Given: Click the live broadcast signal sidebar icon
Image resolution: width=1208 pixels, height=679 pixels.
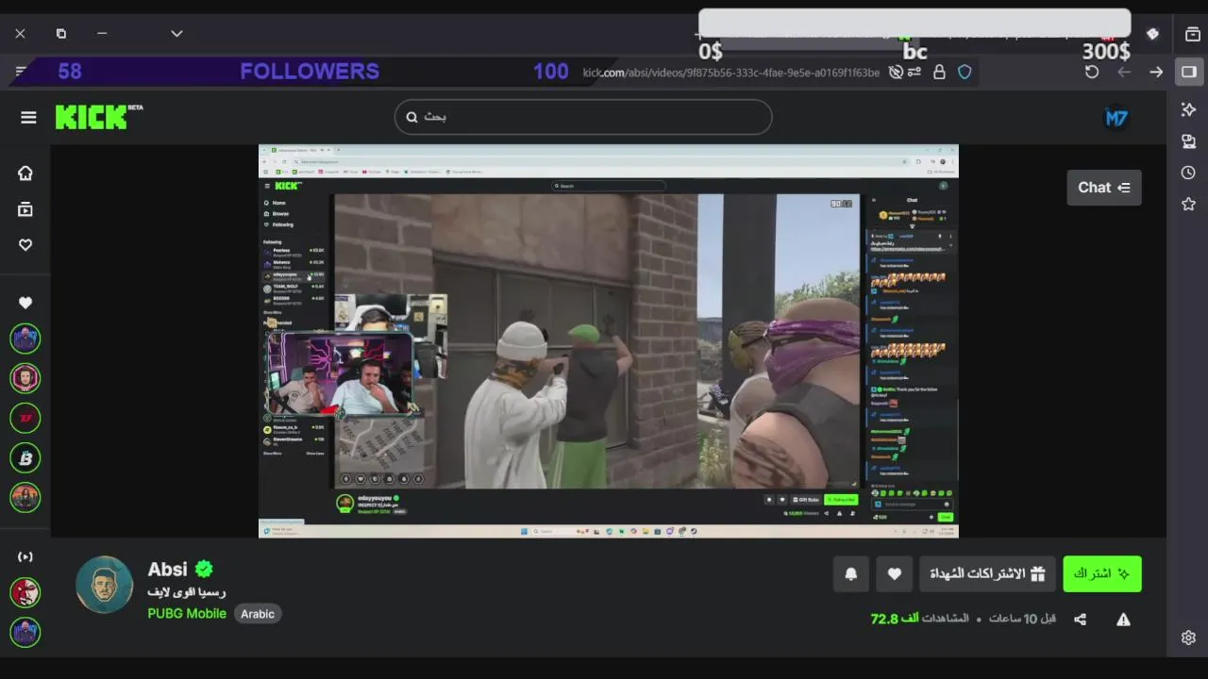Looking at the screenshot, I should 25,556.
